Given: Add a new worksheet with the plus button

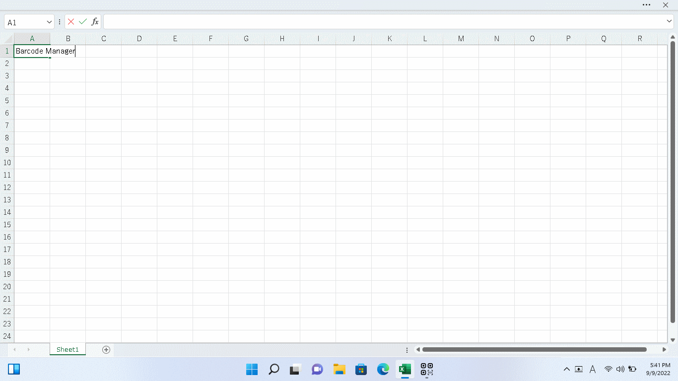Looking at the screenshot, I should pyautogui.click(x=106, y=350).
